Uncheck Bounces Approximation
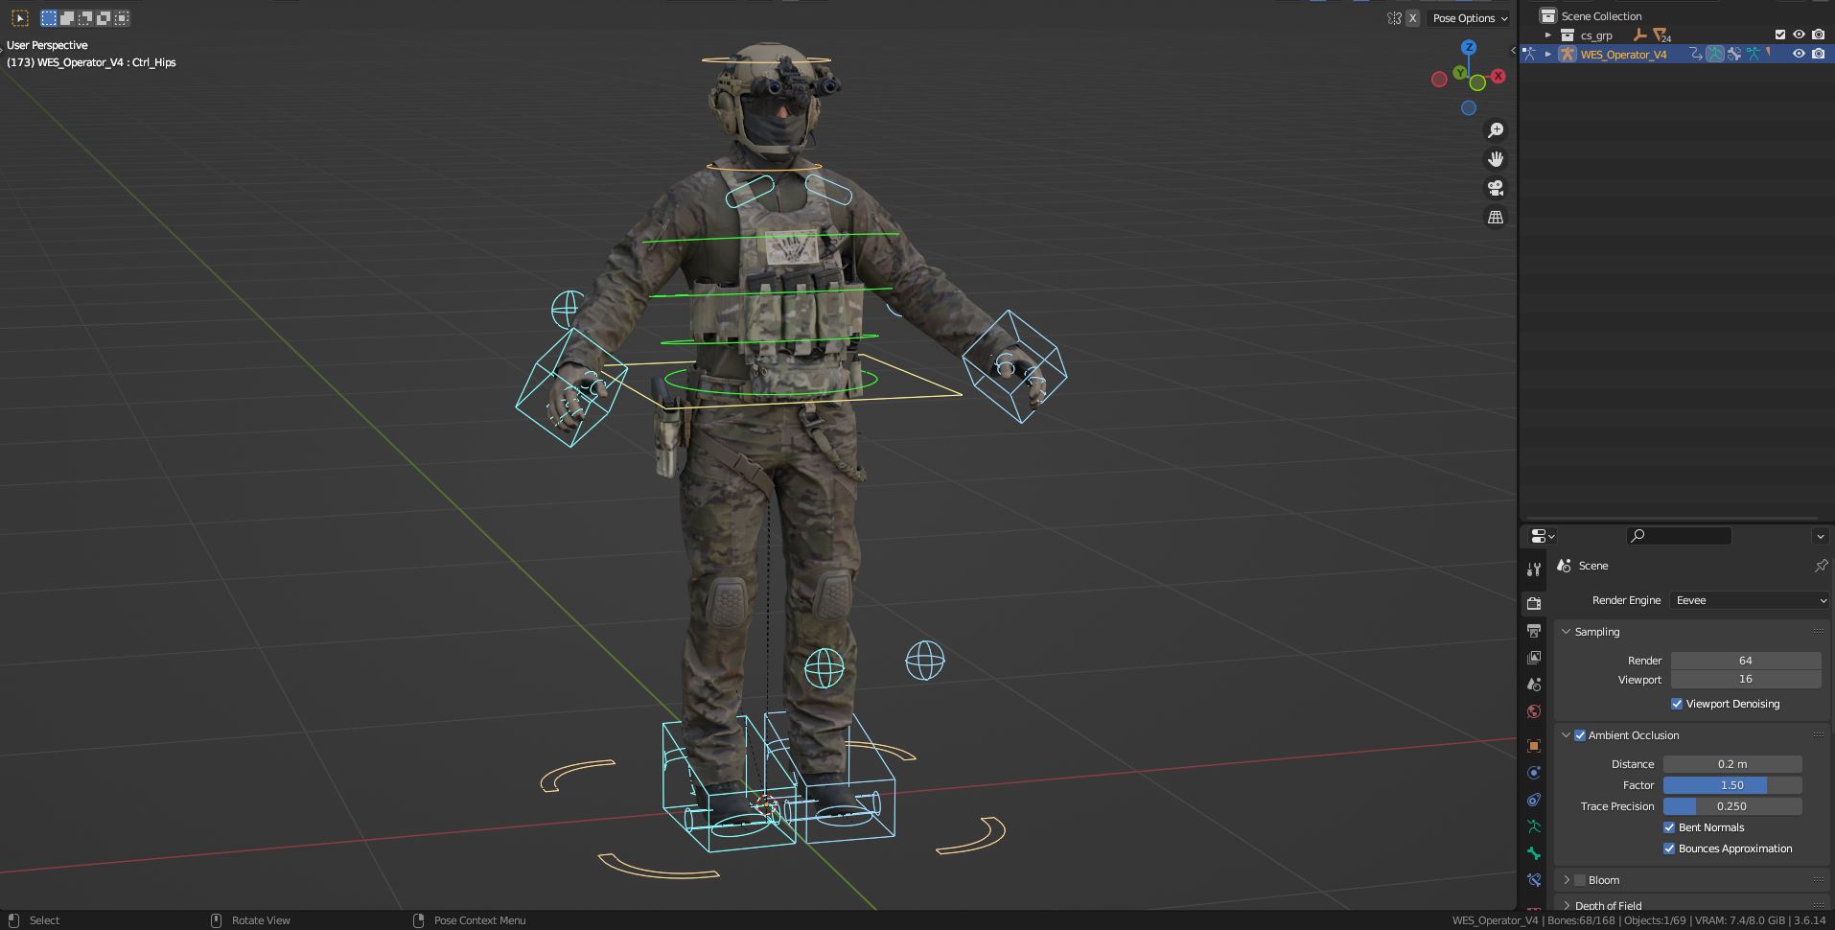The image size is (1835, 930). point(1669,849)
